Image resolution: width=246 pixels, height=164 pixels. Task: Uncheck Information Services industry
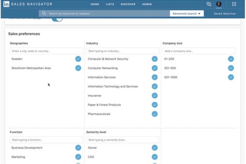[154, 77]
